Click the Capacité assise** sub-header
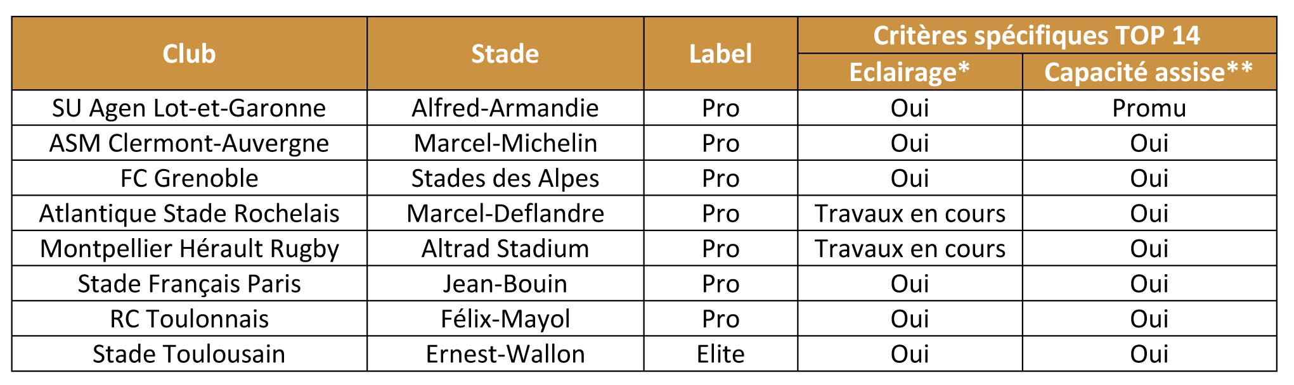Viewport: 1294px width, 385px height. tap(1148, 72)
